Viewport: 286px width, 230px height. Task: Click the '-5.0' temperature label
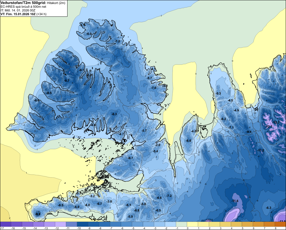(165, 86)
